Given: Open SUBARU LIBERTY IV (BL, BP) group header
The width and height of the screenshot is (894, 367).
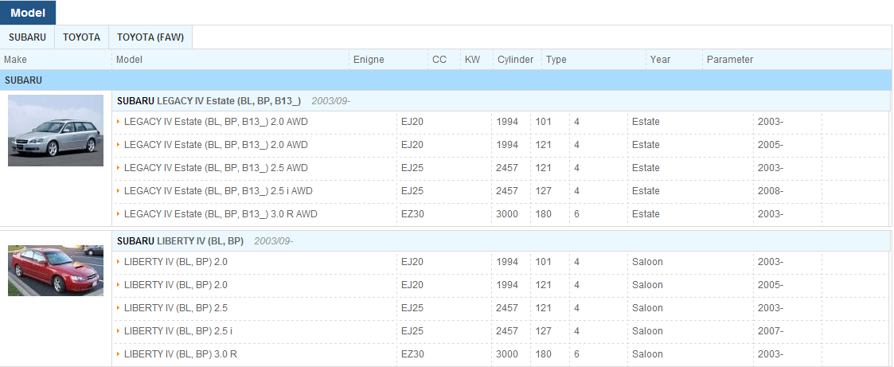Looking at the screenshot, I should point(180,241).
